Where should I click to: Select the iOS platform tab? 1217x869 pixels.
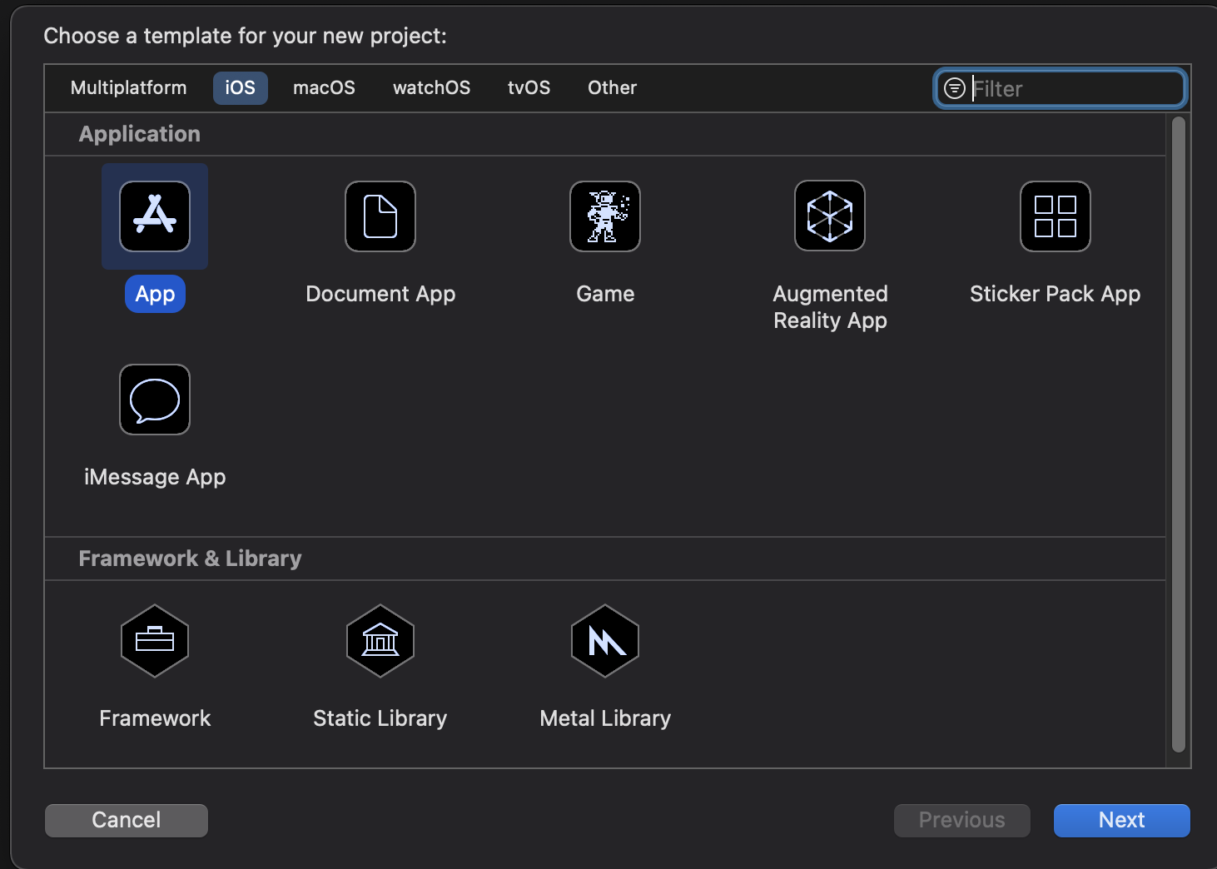tap(241, 88)
